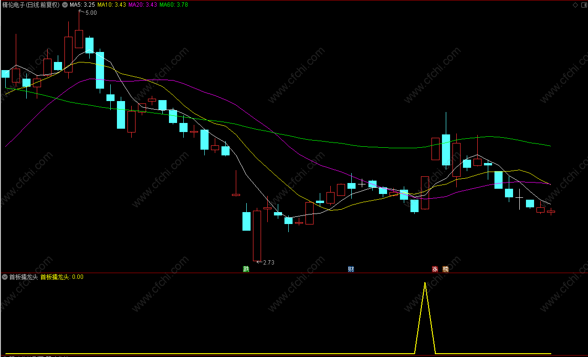Toggle the side panel icon at top right
Image resolution: width=588 pixels, height=357 pixels.
583,5
